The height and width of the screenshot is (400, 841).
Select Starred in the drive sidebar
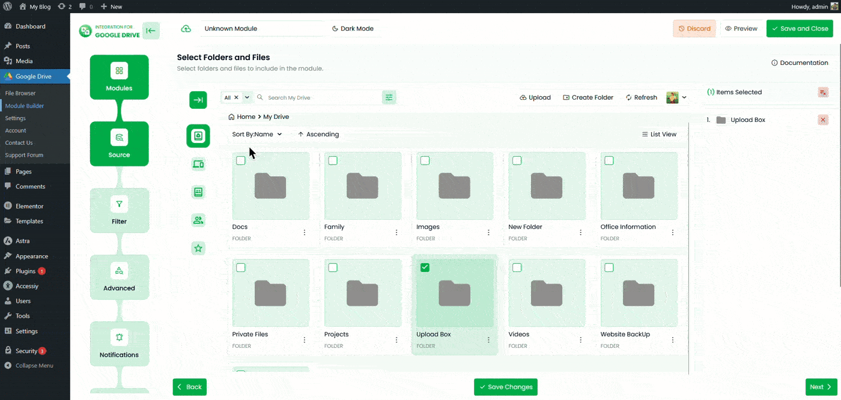coord(198,248)
